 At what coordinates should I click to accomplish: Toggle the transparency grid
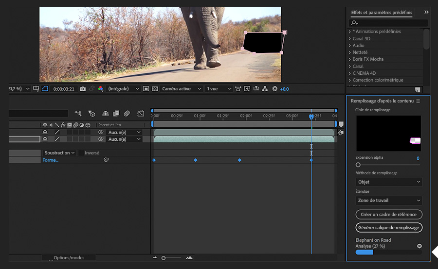click(155, 89)
